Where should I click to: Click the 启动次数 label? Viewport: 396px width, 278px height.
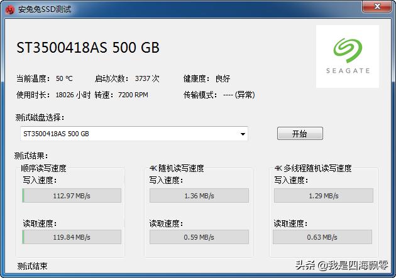[112, 78]
